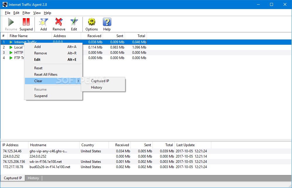Click the red Suspend pause icon in toolbar
Image resolution: width=292 pixels, height=188 pixels.
click(26, 22)
